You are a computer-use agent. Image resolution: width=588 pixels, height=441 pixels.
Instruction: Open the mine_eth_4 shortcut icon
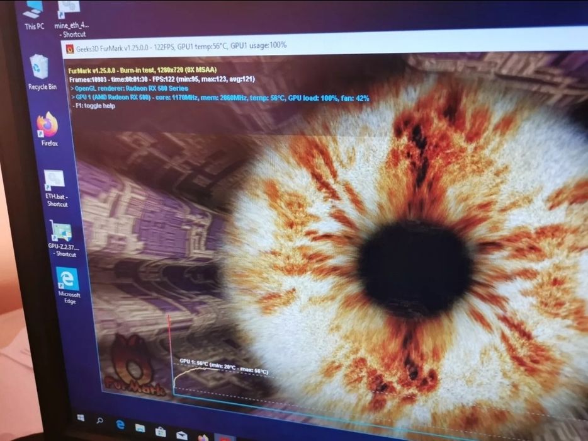(71, 19)
